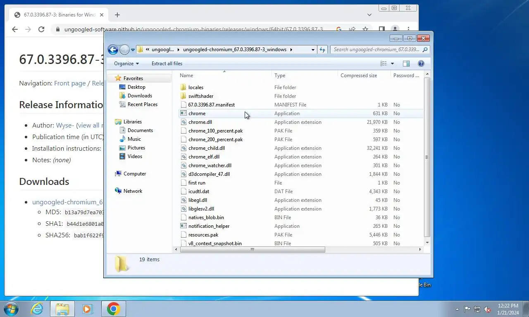Image resolution: width=529 pixels, height=317 pixels.
Task: Select the locales folder icon
Action: [184, 88]
